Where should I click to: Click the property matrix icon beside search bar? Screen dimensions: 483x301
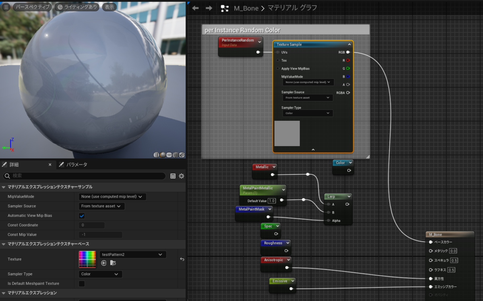[x=173, y=176]
